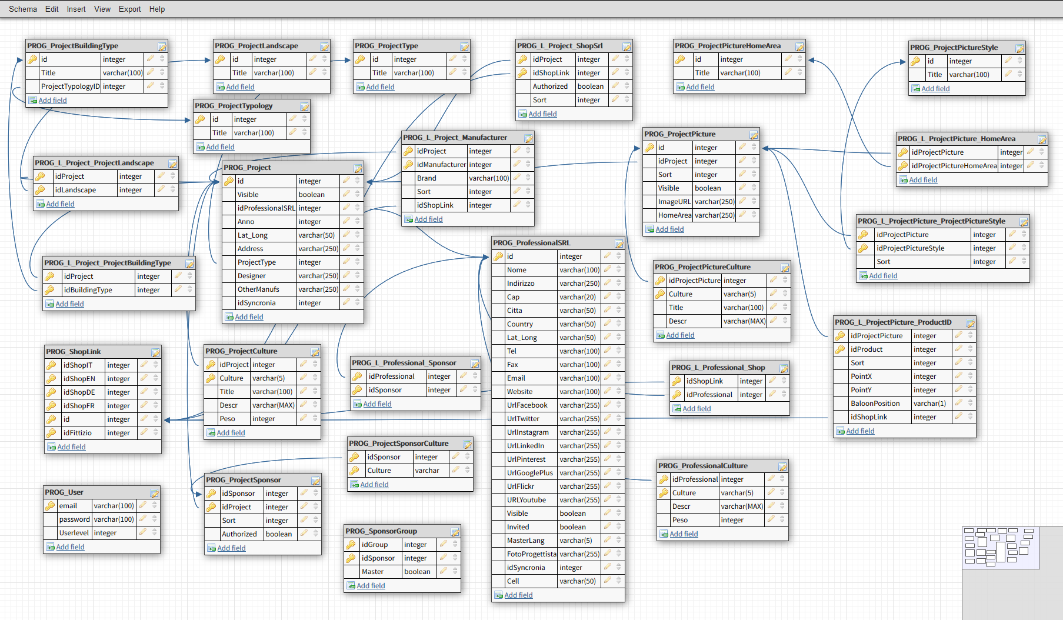Open the PROG_ProfessionalSRL table edit icon
This screenshot has width=1063, height=620.
tap(619, 244)
